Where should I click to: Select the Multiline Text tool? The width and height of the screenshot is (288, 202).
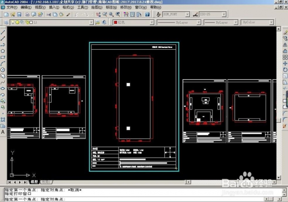3,132
